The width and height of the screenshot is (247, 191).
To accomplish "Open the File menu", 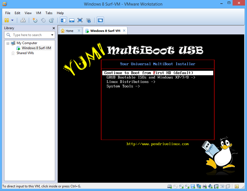I will click(x=8, y=13).
